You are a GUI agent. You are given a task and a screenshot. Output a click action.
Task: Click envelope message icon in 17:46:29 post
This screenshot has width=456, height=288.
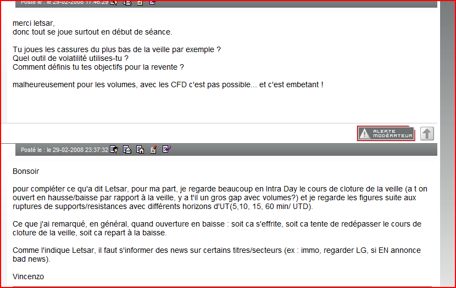pos(127,2)
